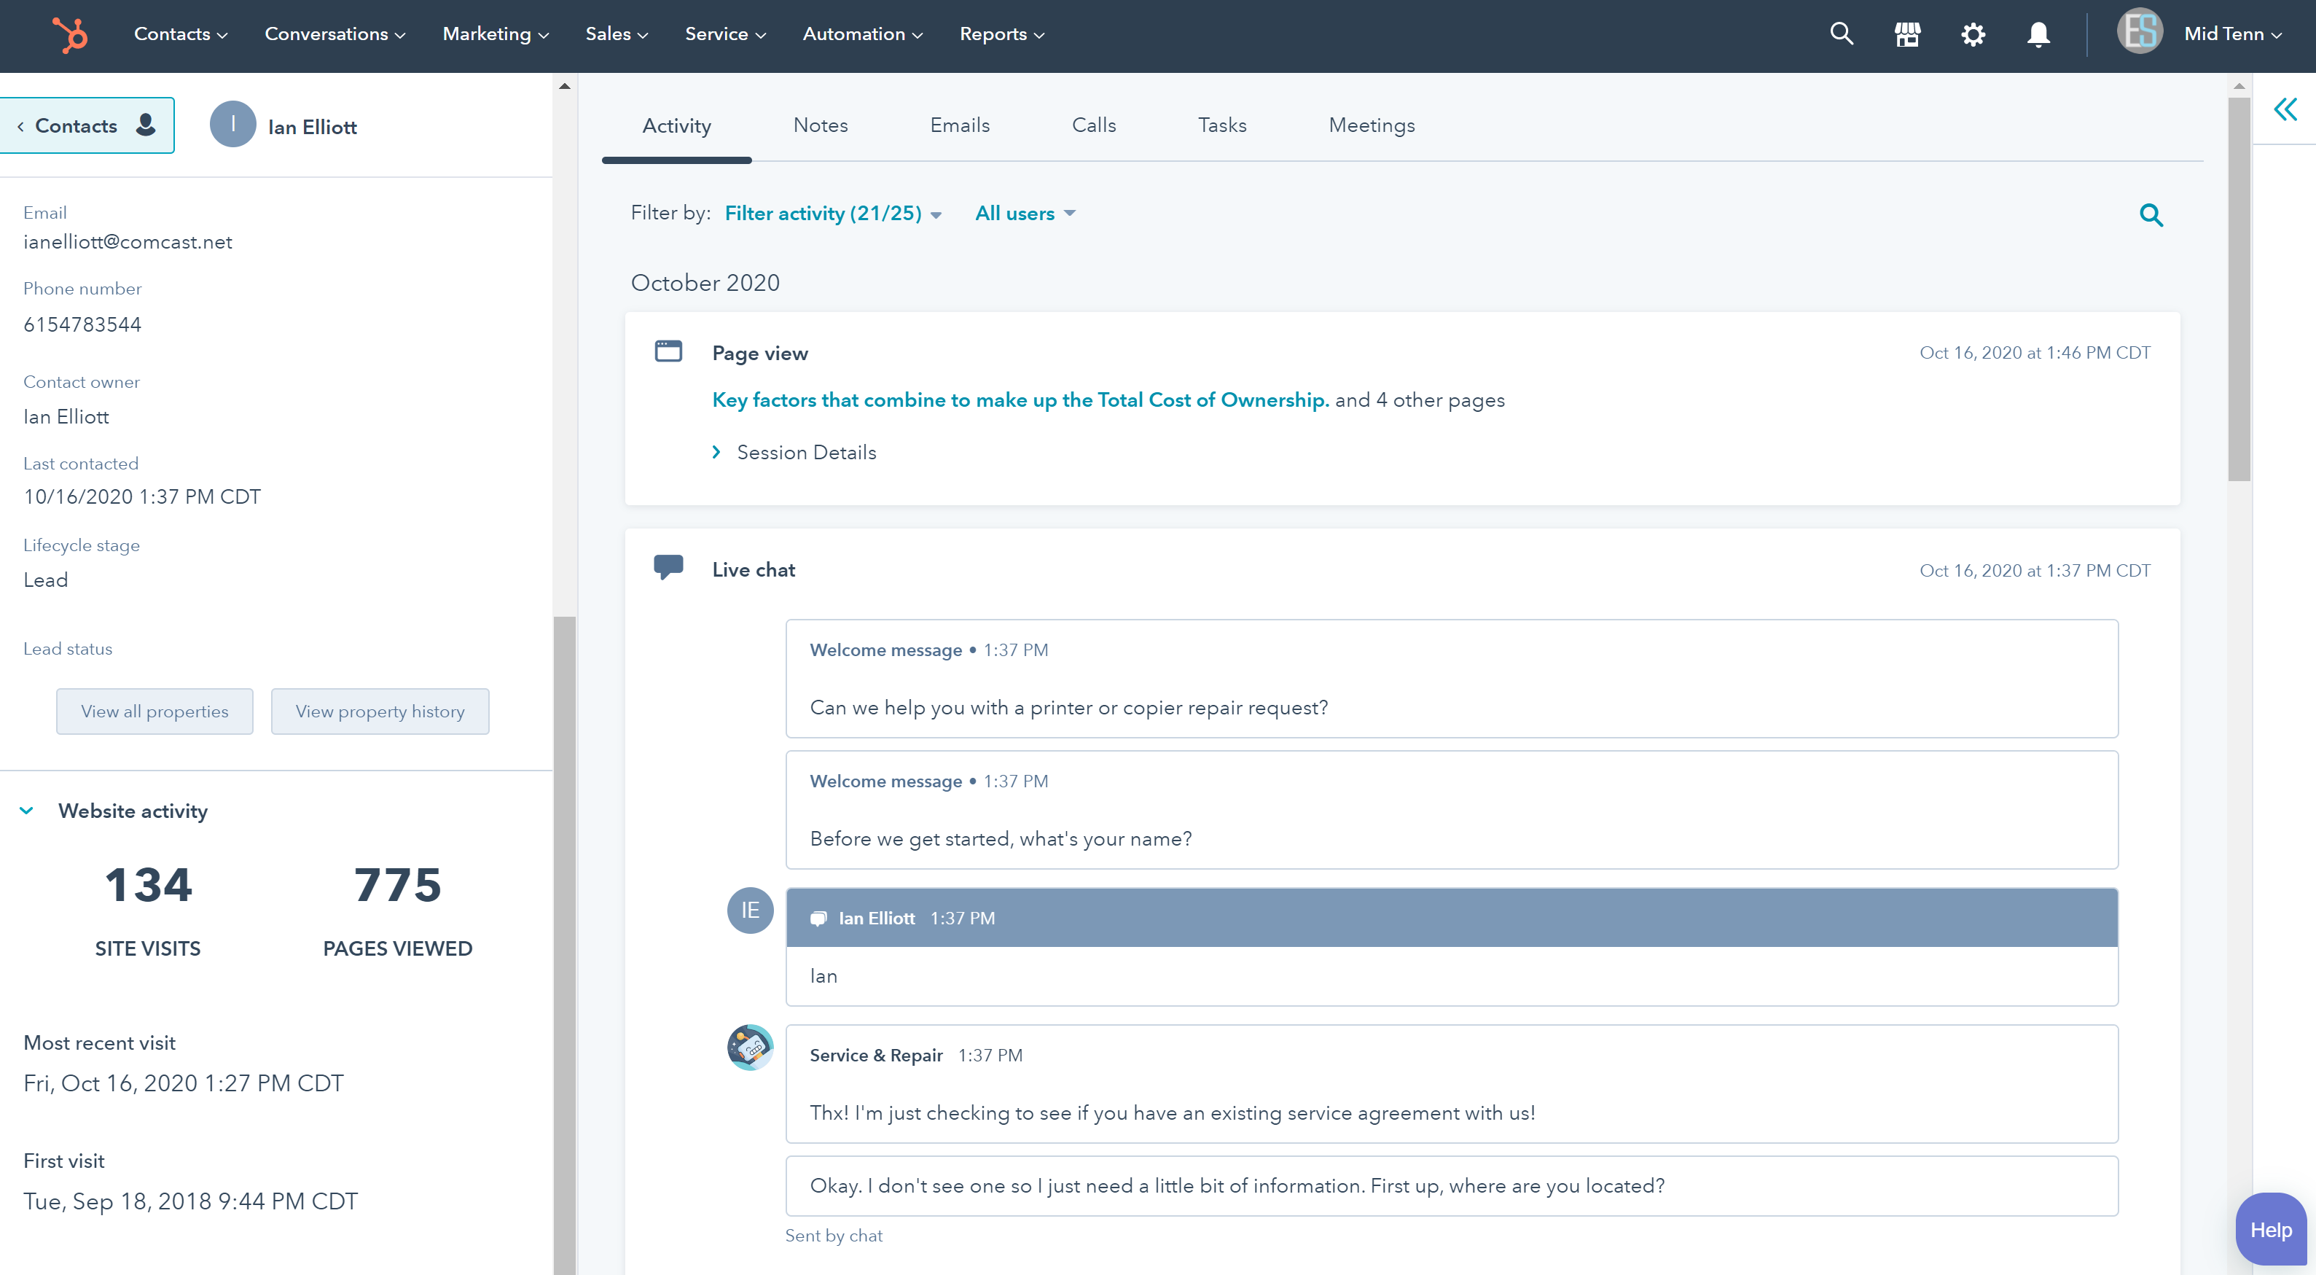Viewport: 2316px width, 1275px height.
Task: Click the left panel scroll-up arrow
Action: coord(565,86)
